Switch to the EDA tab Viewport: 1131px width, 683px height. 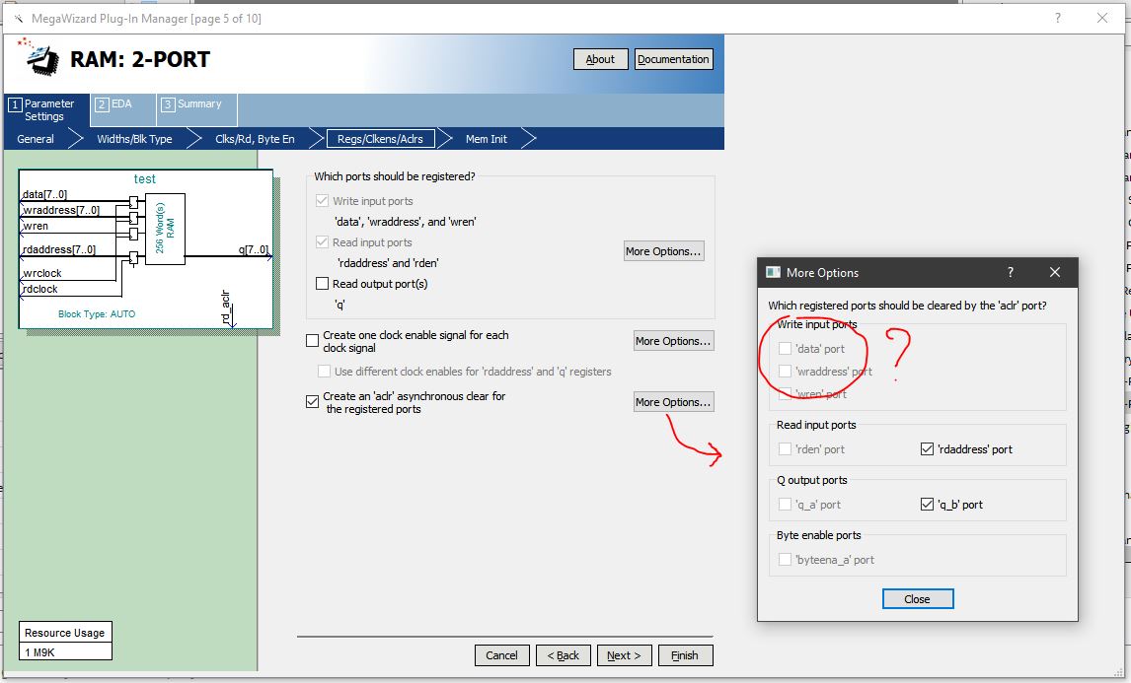(122, 110)
